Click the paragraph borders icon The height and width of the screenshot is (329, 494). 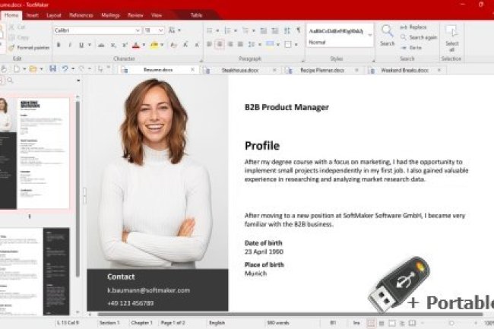[288, 44]
